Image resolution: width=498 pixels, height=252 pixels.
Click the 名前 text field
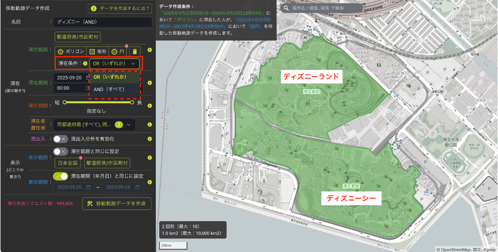(103, 22)
